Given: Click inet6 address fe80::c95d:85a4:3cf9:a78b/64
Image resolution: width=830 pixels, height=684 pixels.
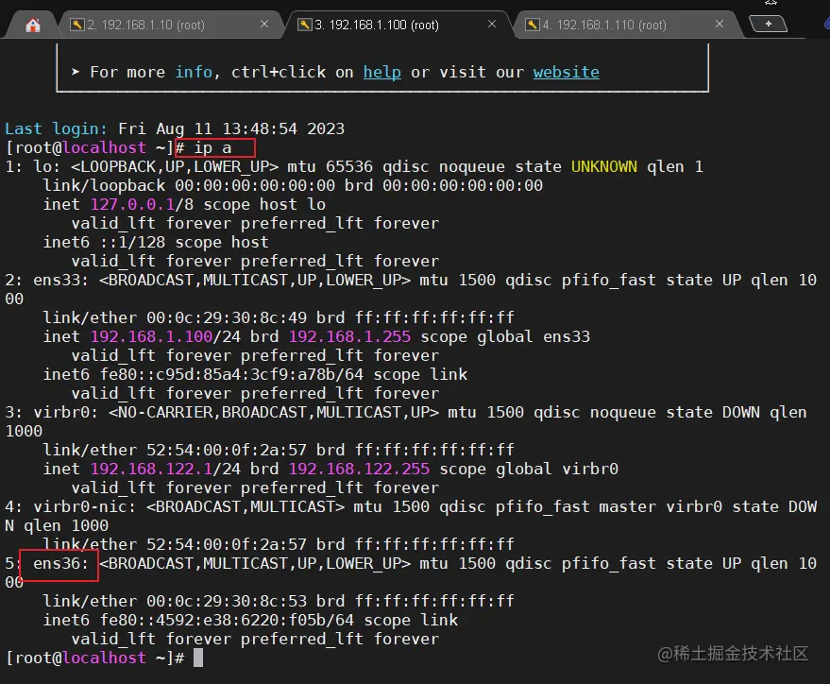Looking at the screenshot, I should 232,374.
